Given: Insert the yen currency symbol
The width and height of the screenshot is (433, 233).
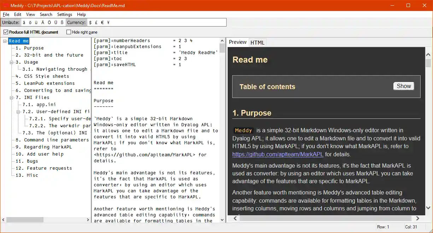Looking at the screenshot, I should tap(108, 23).
